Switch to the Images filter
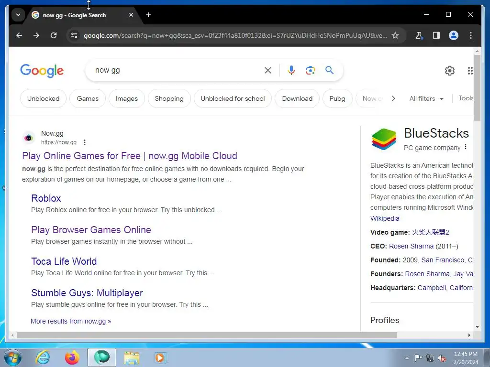The width and height of the screenshot is (490, 367). click(x=126, y=98)
